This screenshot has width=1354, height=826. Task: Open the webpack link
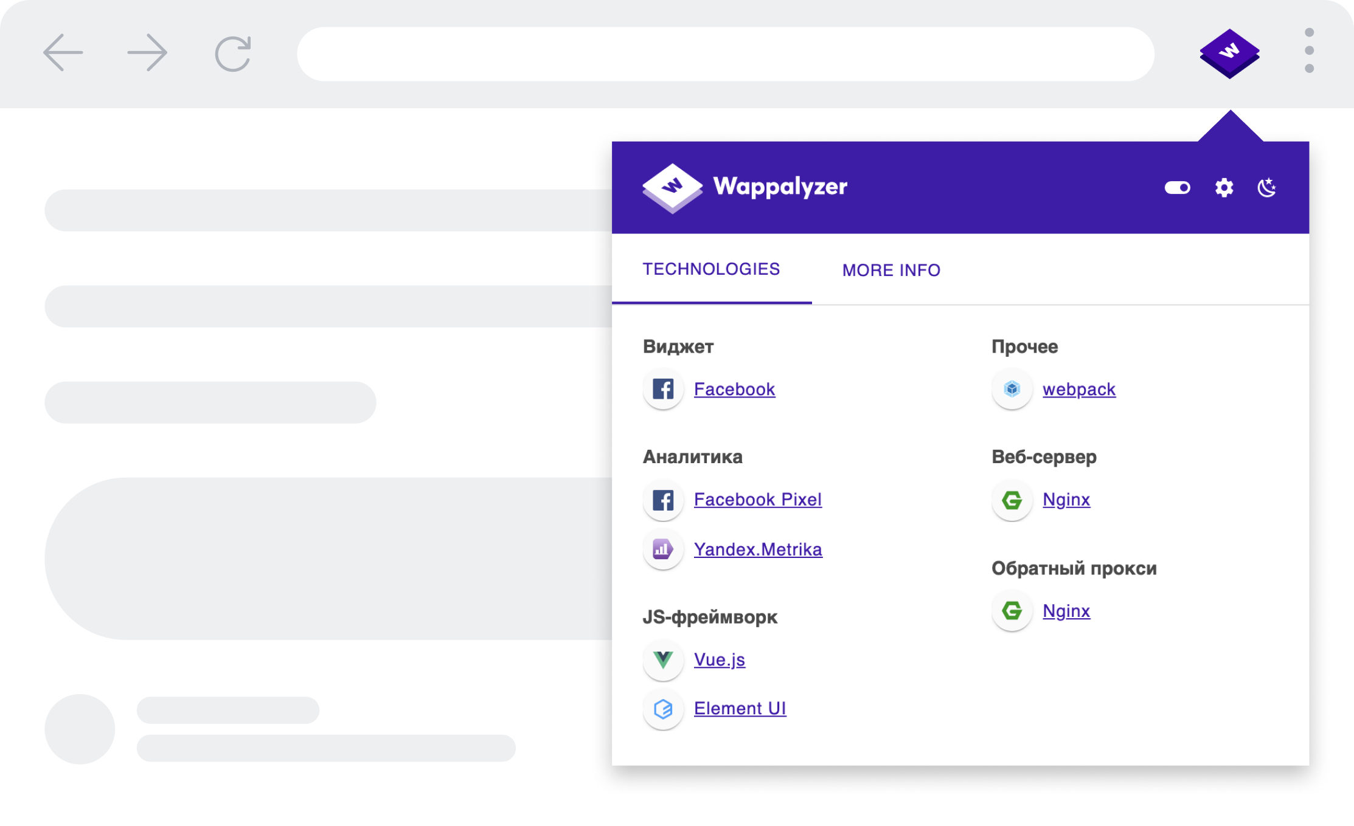(x=1079, y=389)
